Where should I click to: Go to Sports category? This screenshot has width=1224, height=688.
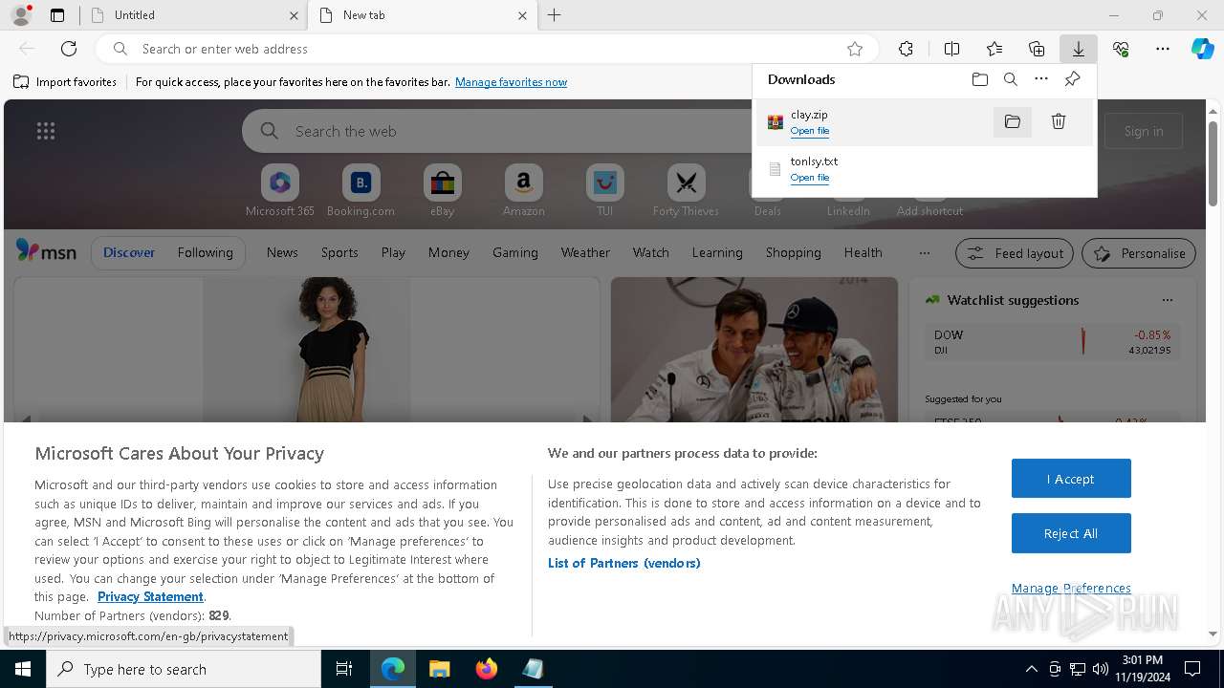(x=339, y=252)
